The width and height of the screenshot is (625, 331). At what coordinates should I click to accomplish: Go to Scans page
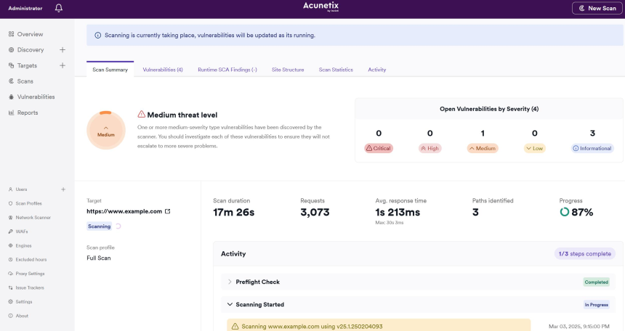tap(25, 81)
